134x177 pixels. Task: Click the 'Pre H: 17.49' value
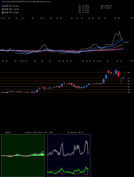(84, 8)
